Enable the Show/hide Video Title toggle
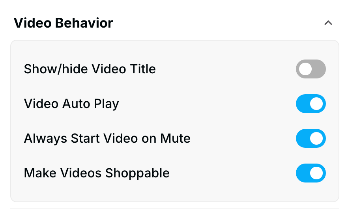This screenshot has height=216, width=348. [x=311, y=69]
